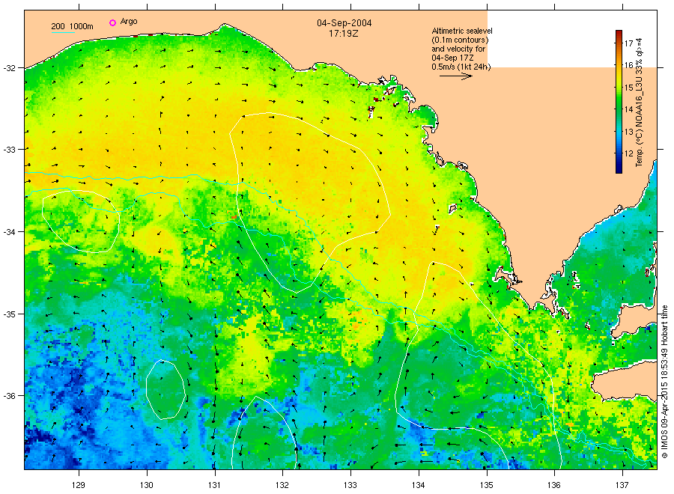674x494 pixels.
Task: Click the time '17:19Z' text
Action: [x=344, y=33]
